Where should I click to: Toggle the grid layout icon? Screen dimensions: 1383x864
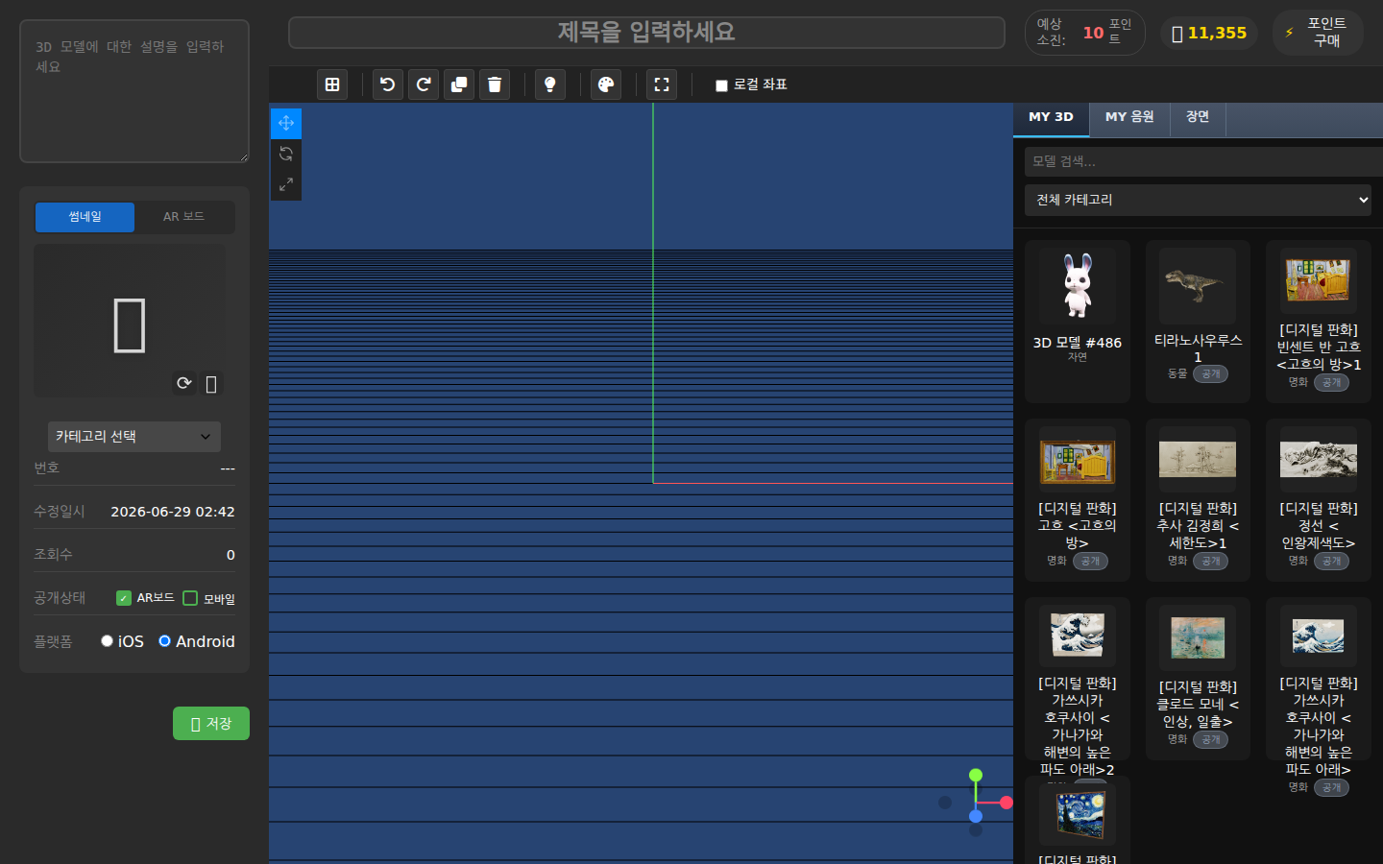tap(332, 84)
